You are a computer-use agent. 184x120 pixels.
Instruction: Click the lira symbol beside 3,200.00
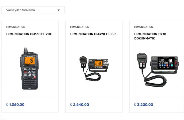pyautogui.click(x=135, y=105)
